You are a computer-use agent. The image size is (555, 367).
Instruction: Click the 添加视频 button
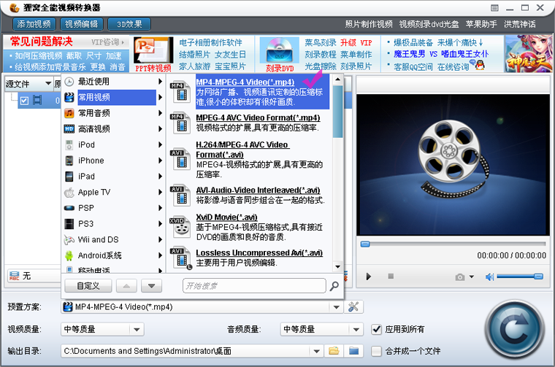(x=34, y=24)
